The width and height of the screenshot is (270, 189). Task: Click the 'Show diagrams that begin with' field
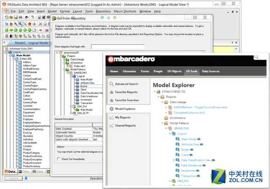pyautogui.click(x=118, y=47)
